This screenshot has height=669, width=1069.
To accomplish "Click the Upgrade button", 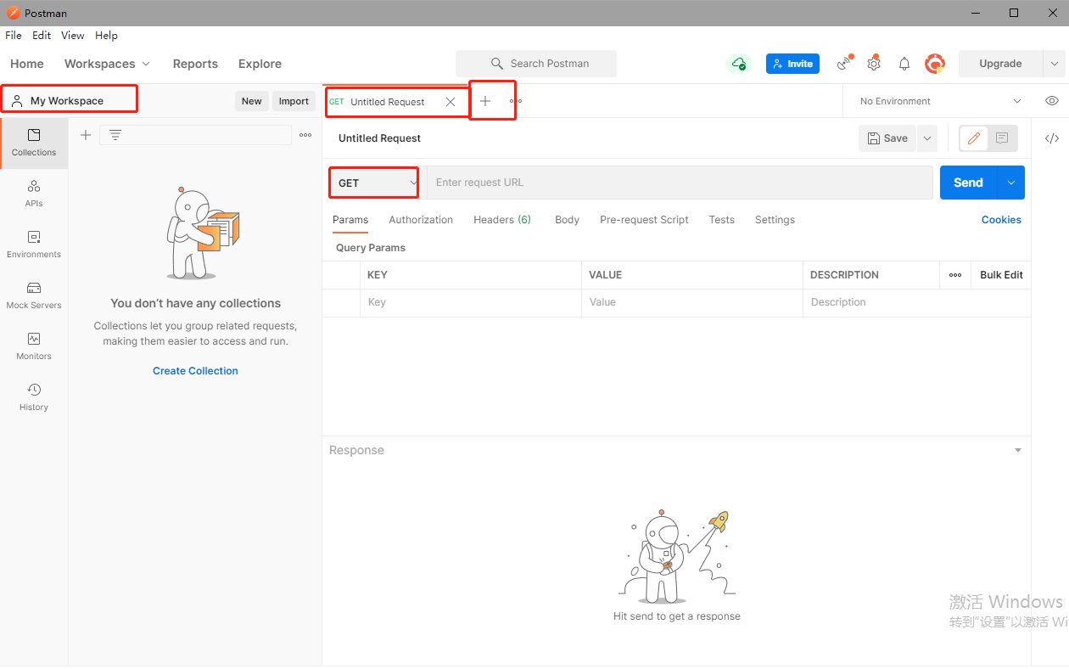I will click(1001, 64).
